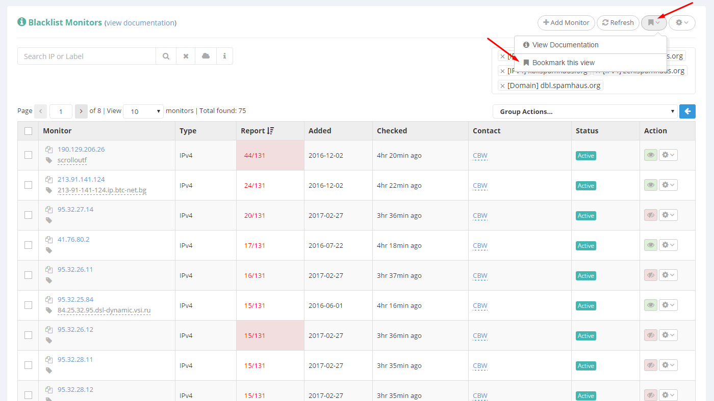714x401 pixels.
Task: Select all monitors with the header checkbox
Action: point(28,131)
